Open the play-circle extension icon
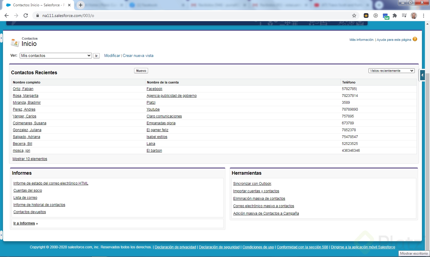This screenshot has height=257, width=430. tap(376, 16)
